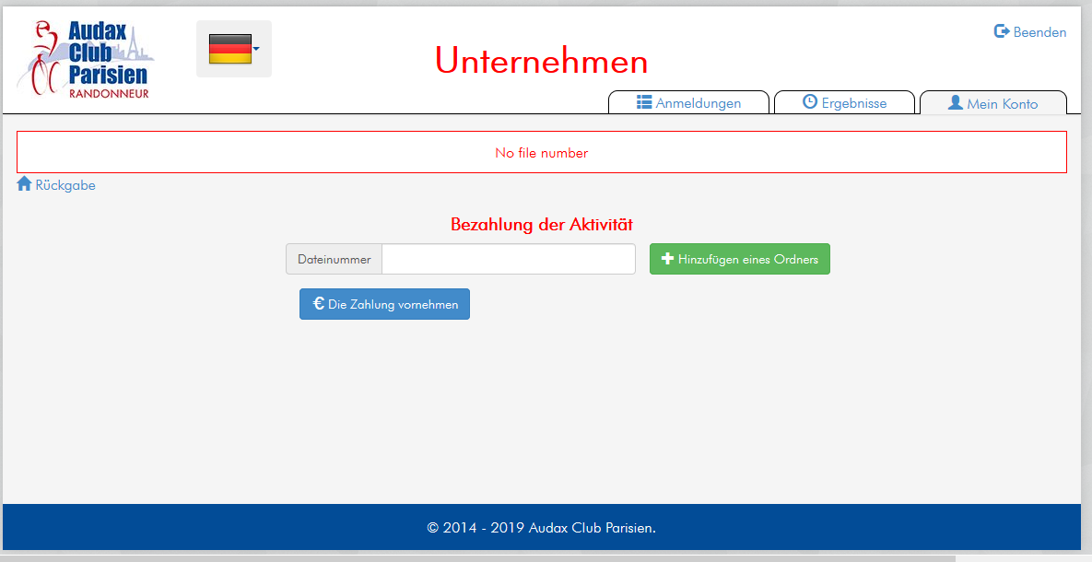The height and width of the screenshot is (562, 1092).
Task: Switch to the Ergebnisse tab
Action: pyautogui.click(x=853, y=103)
